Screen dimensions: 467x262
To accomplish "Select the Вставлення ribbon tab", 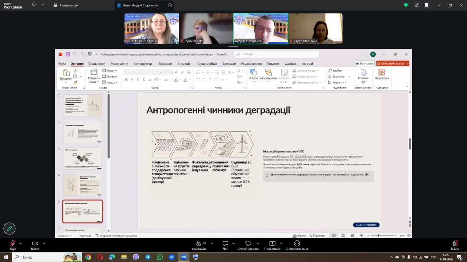I will 97,64.
